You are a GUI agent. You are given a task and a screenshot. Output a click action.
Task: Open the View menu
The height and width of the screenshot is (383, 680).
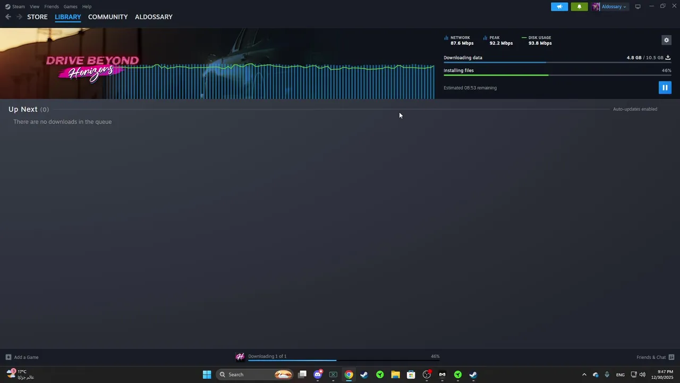(35, 6)
